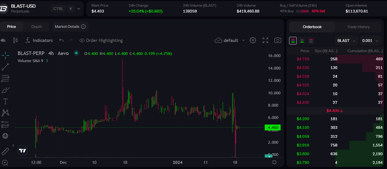387x169 pixels.
Task: Show only bids in orderbook view
Action: (x=302, y=41)
